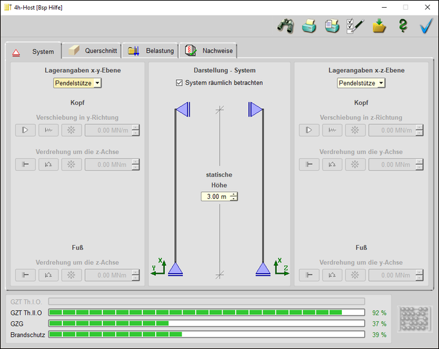This screenshot has height=349, width=439.
Task: Confirm with the blue checkmark icon
Action: (x=425, y=26)
